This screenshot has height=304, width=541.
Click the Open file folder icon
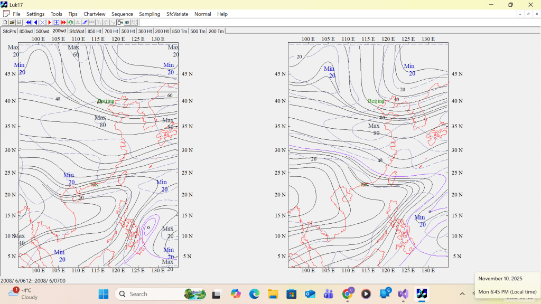point(12,23)
